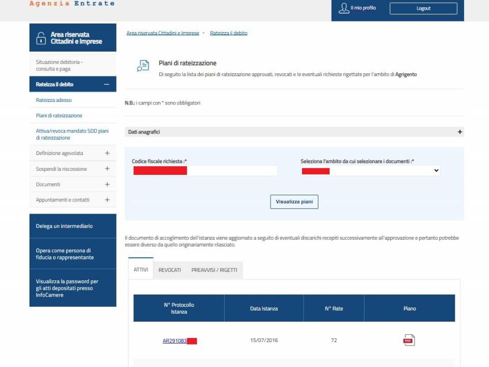
Task: Click the PDF icon in the Piano column
Action: tap(409, 339)
